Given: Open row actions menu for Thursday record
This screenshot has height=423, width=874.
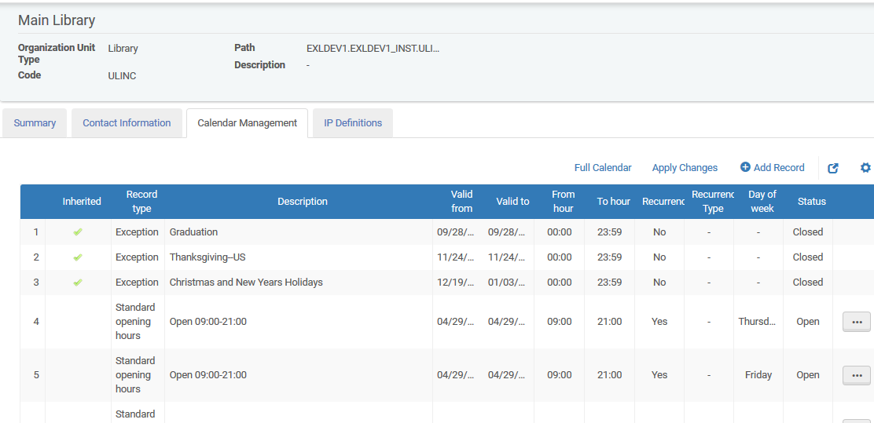Looking at the screenshot, I should click(856, 322).
